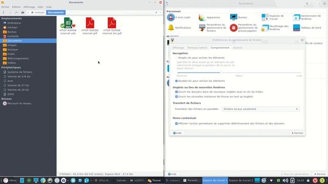Click the lock screen icon in panel

point(308,180)
